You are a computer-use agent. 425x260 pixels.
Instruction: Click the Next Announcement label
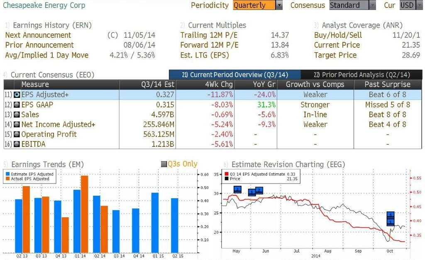tap(38, 35)
